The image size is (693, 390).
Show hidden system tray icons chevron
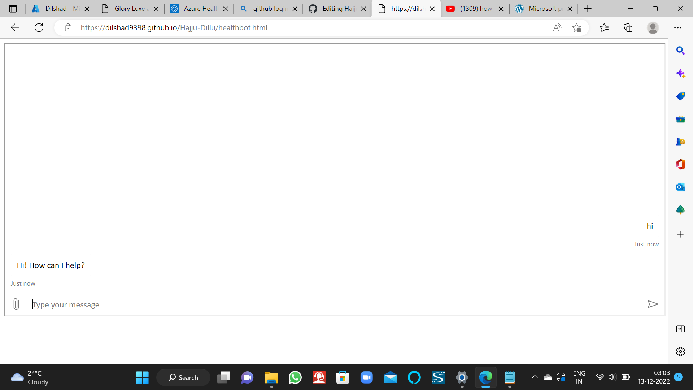click(535, 377)
